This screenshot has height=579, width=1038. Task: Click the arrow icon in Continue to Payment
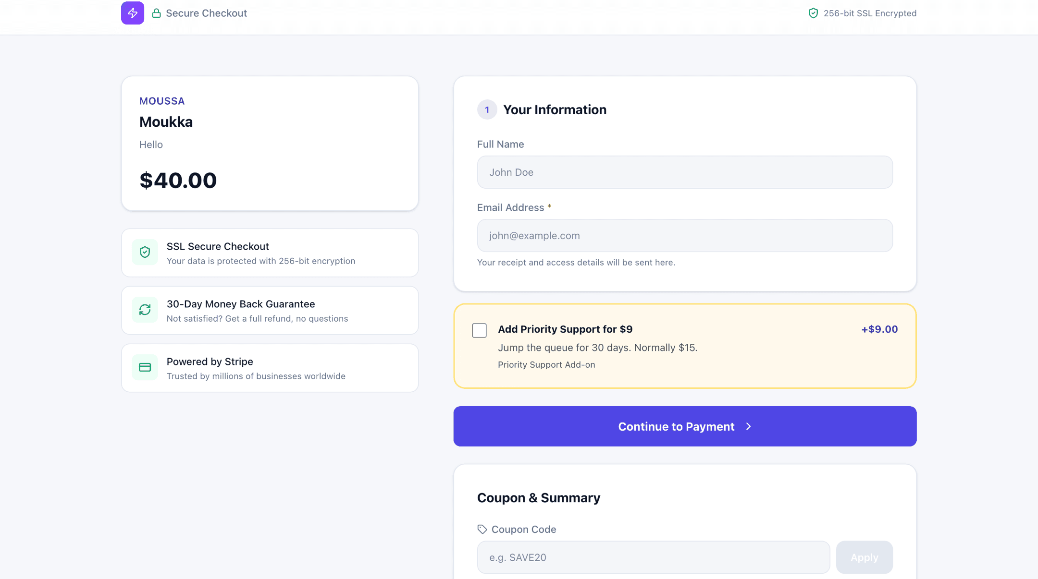pyautogui.click(x=748, y=426)
